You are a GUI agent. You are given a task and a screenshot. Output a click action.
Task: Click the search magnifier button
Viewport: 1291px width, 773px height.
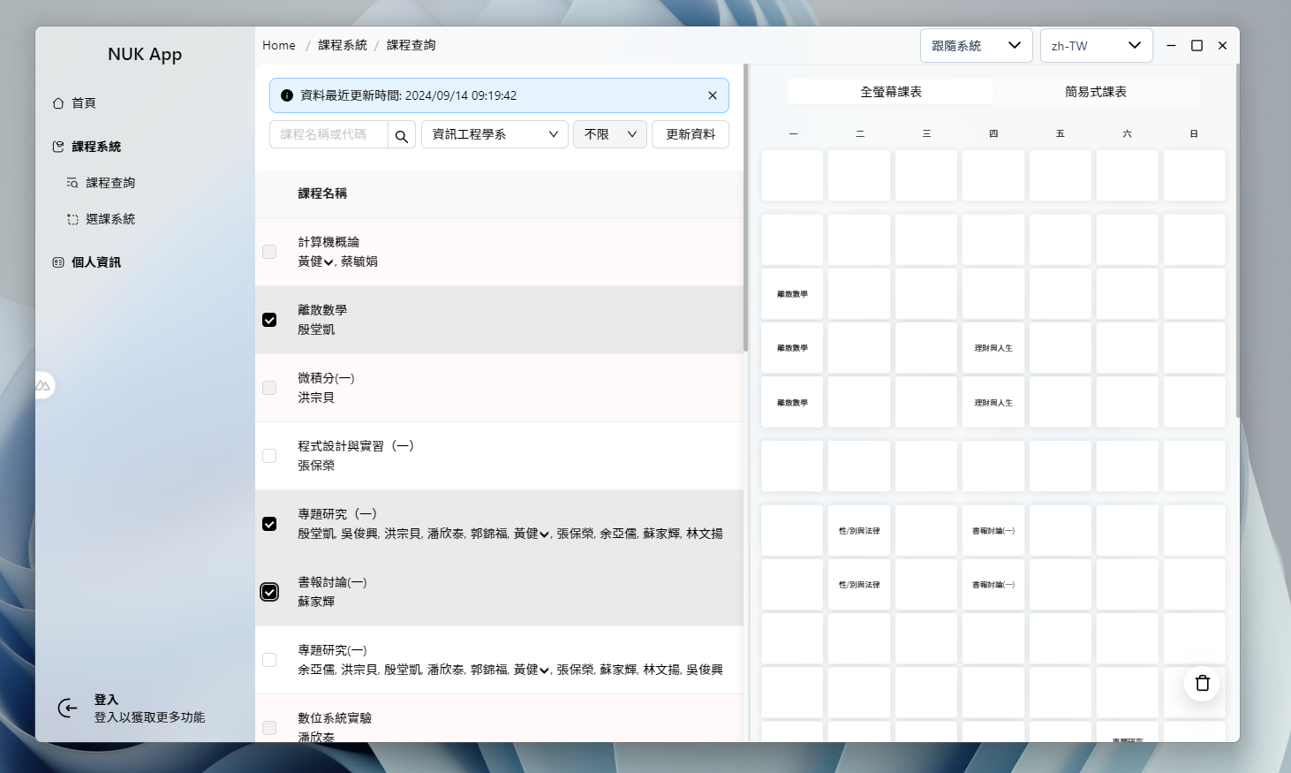(x=402, y=135)
